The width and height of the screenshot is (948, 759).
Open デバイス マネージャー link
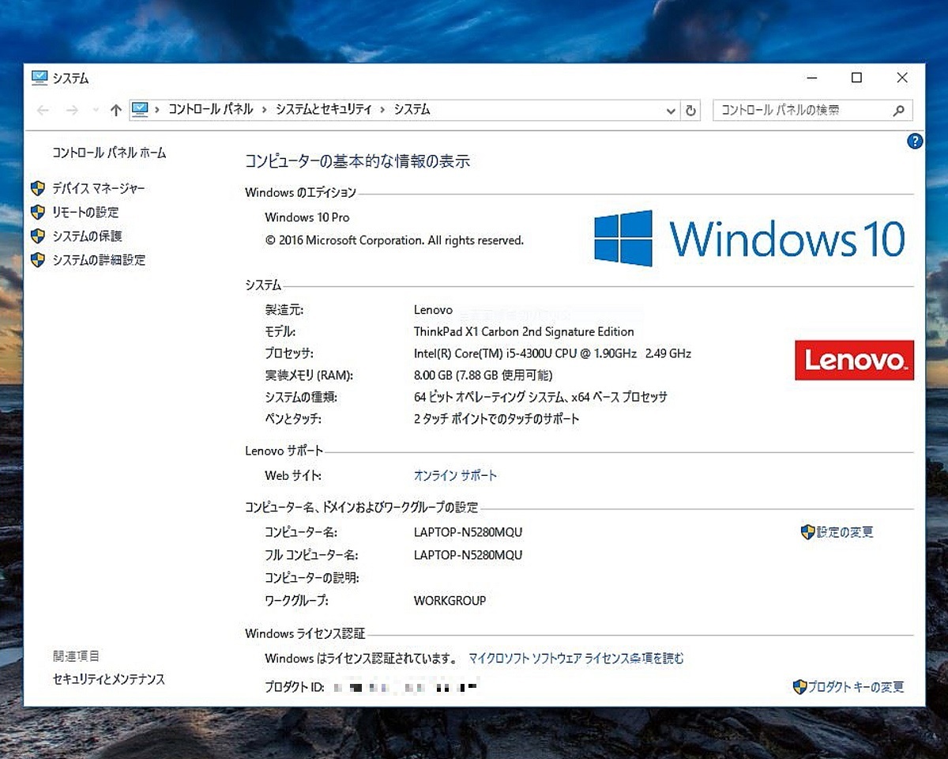(x=99, y=188)
